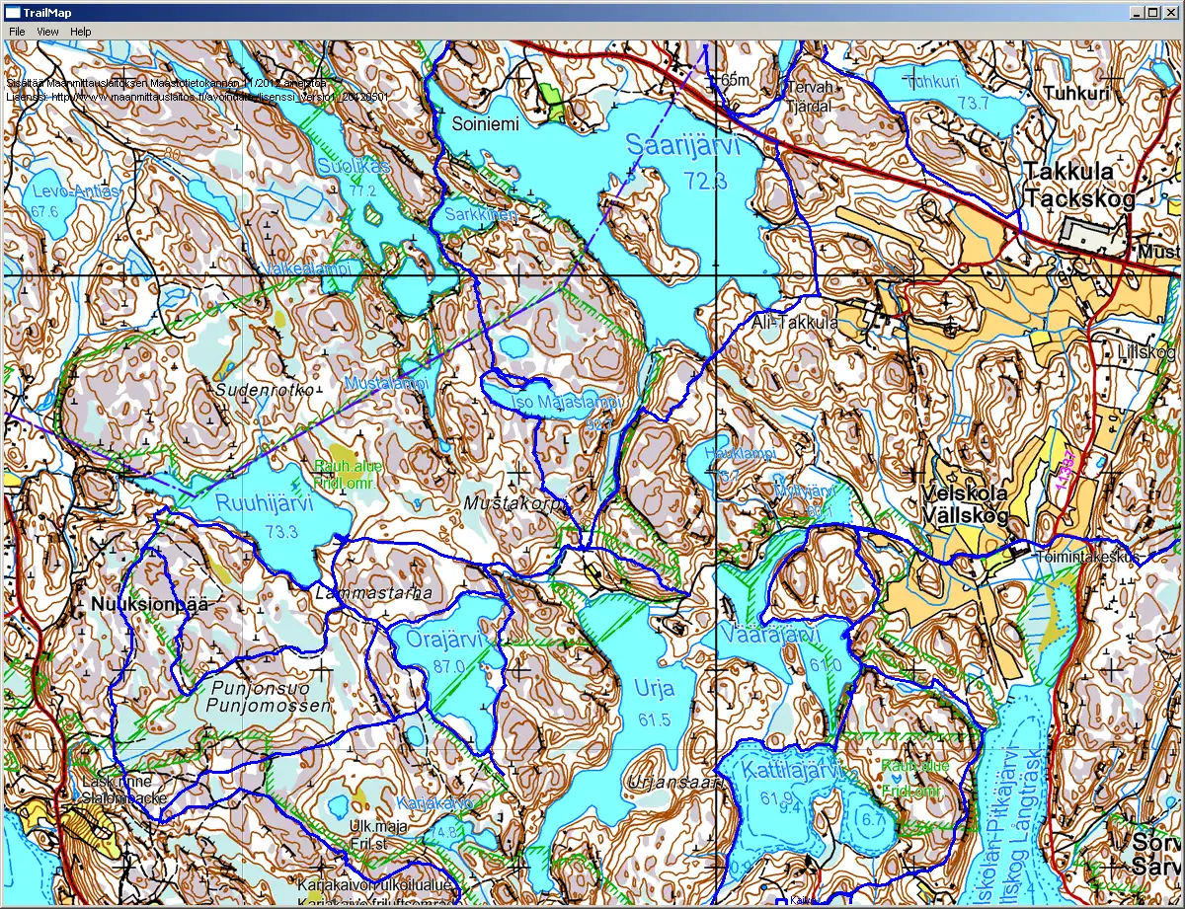The width and height of the screenshot is (1185, 909).
Task: Close the TrailMap window
Action: [1170, 12]
